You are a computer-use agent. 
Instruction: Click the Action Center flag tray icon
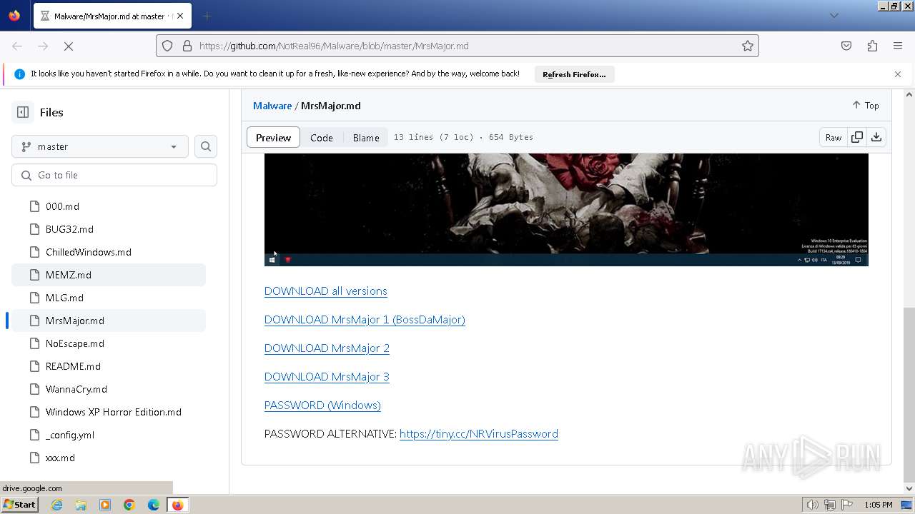847,505
